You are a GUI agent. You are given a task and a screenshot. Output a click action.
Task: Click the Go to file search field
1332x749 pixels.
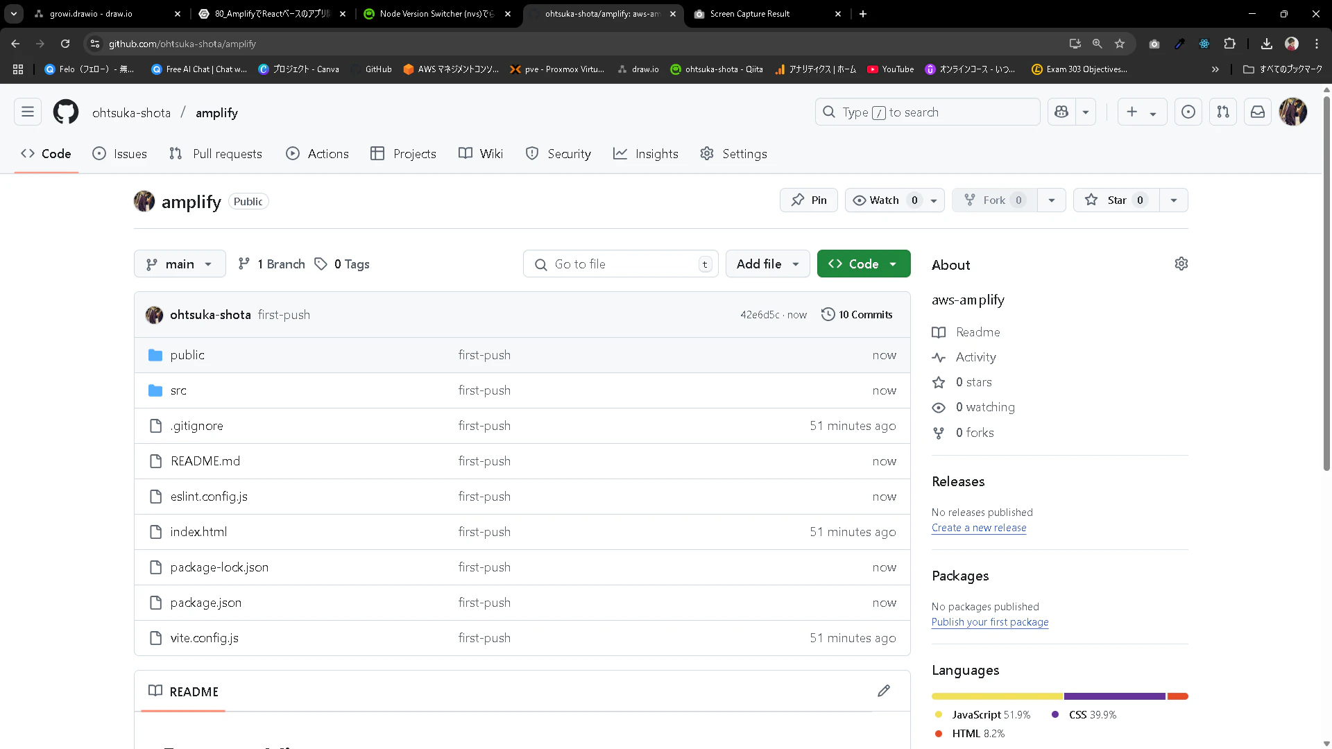pyautogui.click(x=621, y=264)
